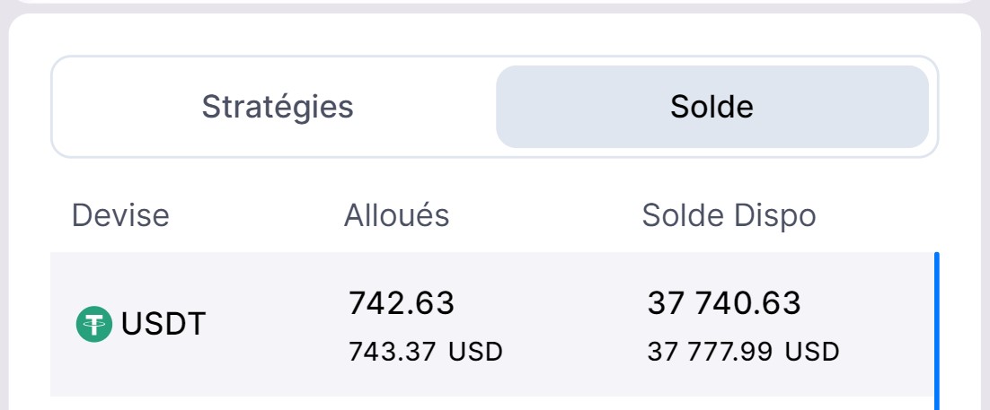Click allocated amount 742.63
Viewport: 990px width, 410px height.
tap(402, 303)
